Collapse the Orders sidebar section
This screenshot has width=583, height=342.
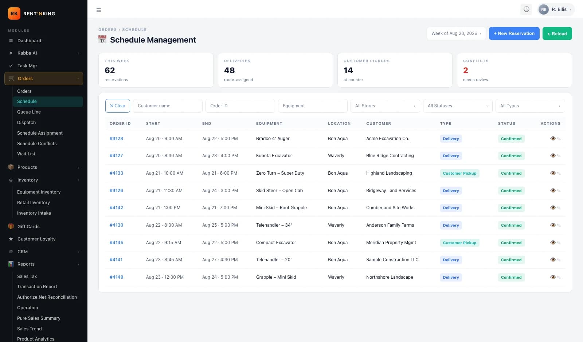44,79
